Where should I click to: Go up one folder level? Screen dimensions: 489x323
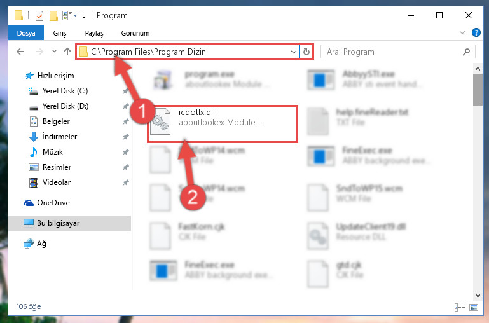coord(67,52)
